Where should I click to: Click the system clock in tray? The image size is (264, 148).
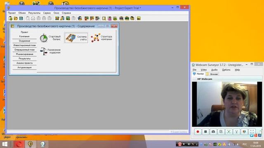pos(255,144)
